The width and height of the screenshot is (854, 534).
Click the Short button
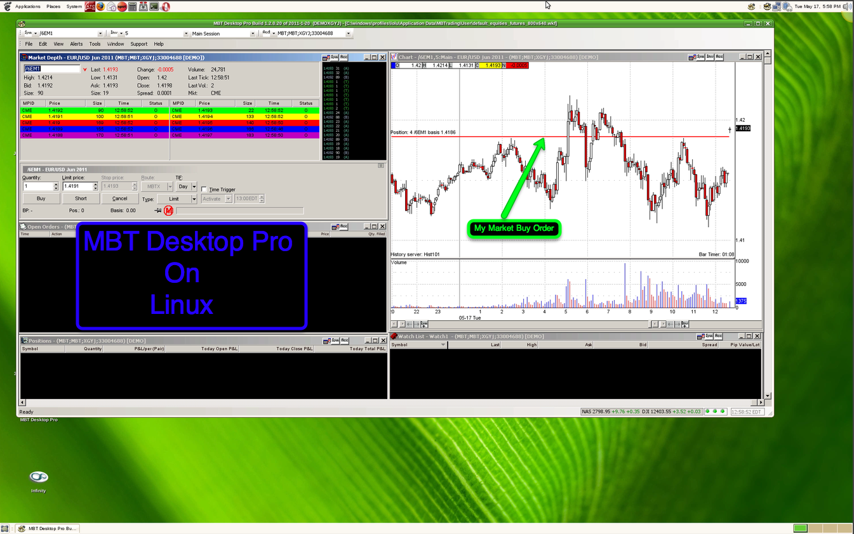(81, 199)
